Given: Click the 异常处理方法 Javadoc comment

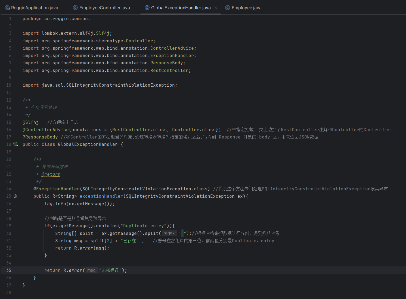Looking at the screenshot, I should coord(55,166).
